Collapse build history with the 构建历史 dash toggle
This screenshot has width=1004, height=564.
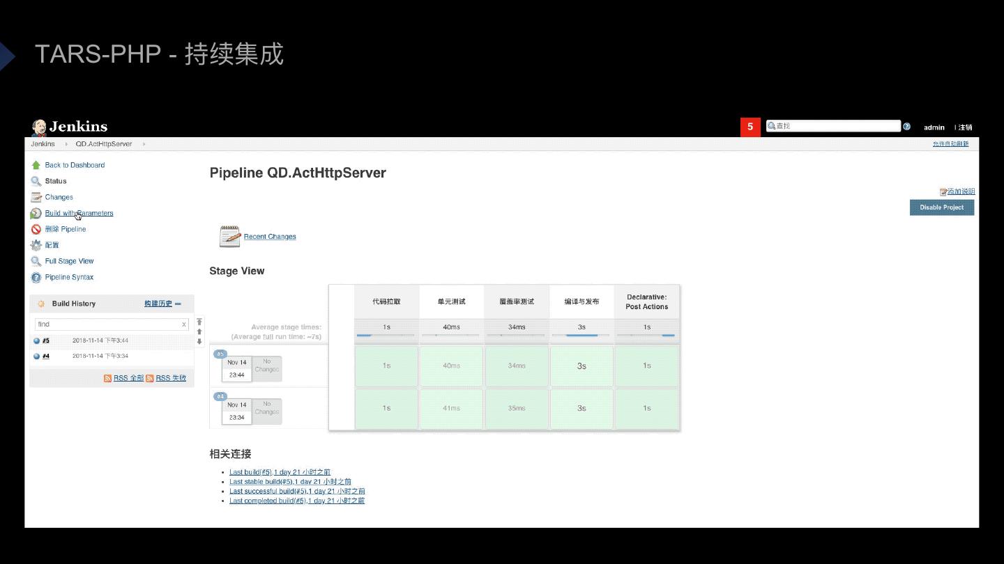tap(178, 304)
